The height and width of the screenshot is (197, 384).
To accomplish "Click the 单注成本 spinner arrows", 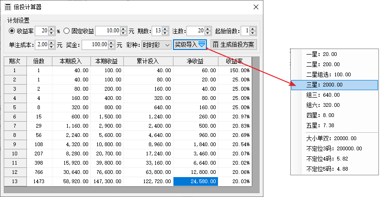I will tap(51, 45).
